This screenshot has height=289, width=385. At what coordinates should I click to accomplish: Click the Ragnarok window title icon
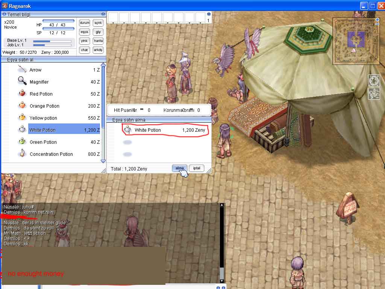pyautogui.click(x=5, y=5)
